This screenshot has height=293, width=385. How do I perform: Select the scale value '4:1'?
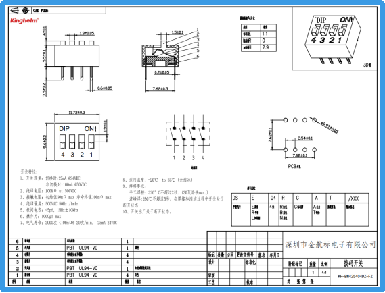tap(324, 273)
